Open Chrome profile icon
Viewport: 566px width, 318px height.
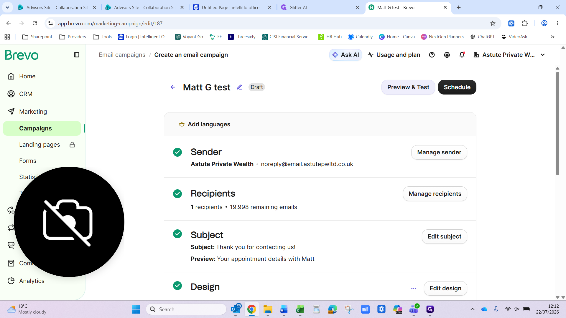544,23
